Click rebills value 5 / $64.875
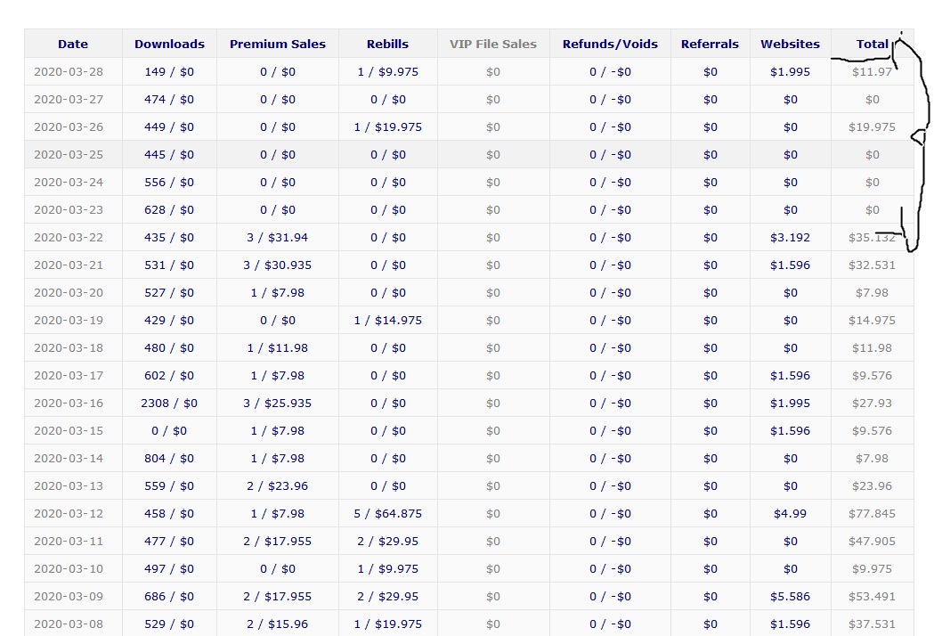The height and width of the screenshot is (636, 934). [388, 514]
